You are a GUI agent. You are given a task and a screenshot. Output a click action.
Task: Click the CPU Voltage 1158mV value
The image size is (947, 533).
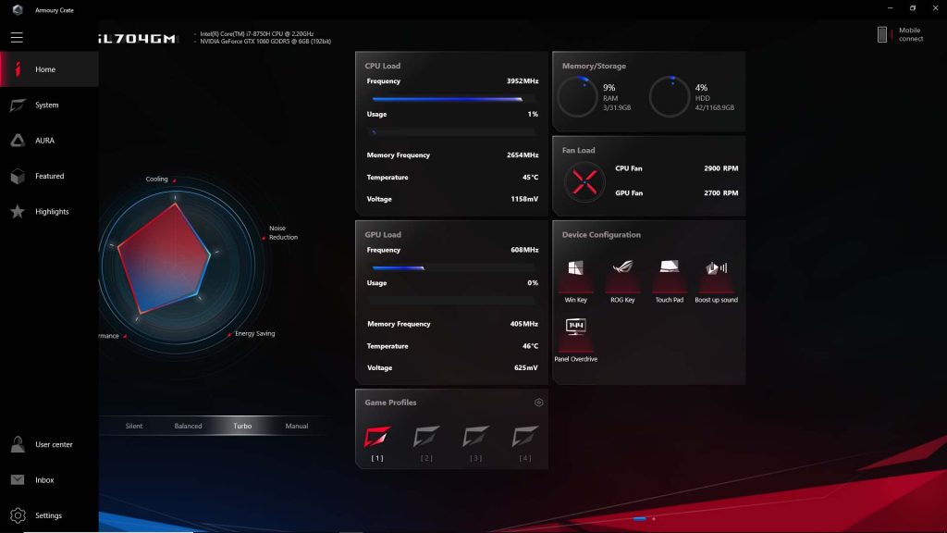[524, 199]
